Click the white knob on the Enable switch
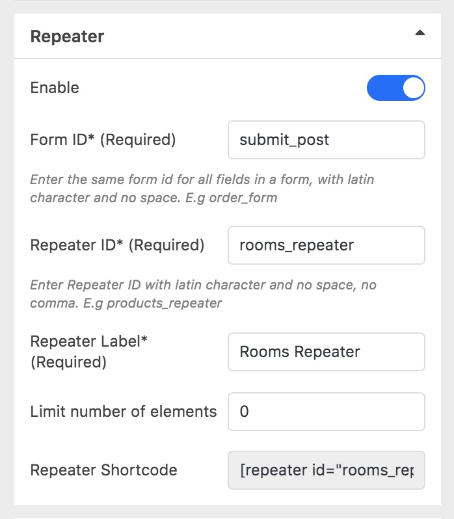This screenshot has height=519, width=454. pos(413,88)
